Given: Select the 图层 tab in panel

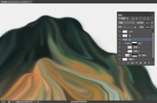Looking at the screenshot, I should [120, 15].
